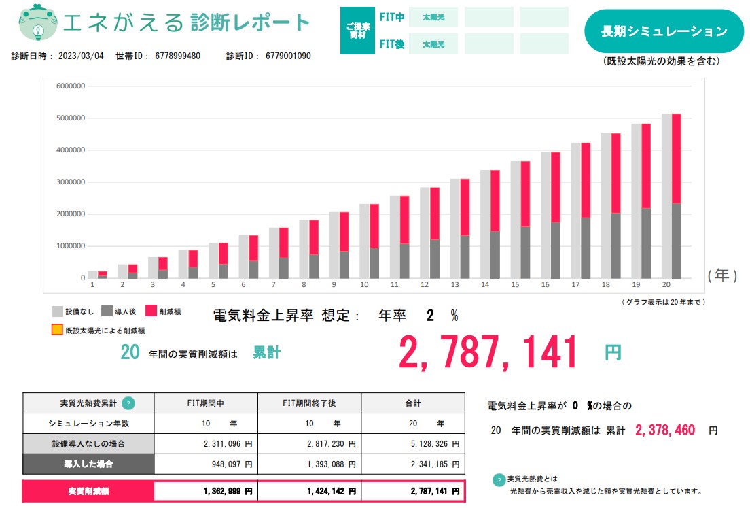Select the FIT中 太陽光 cell

tap(433, 17)
